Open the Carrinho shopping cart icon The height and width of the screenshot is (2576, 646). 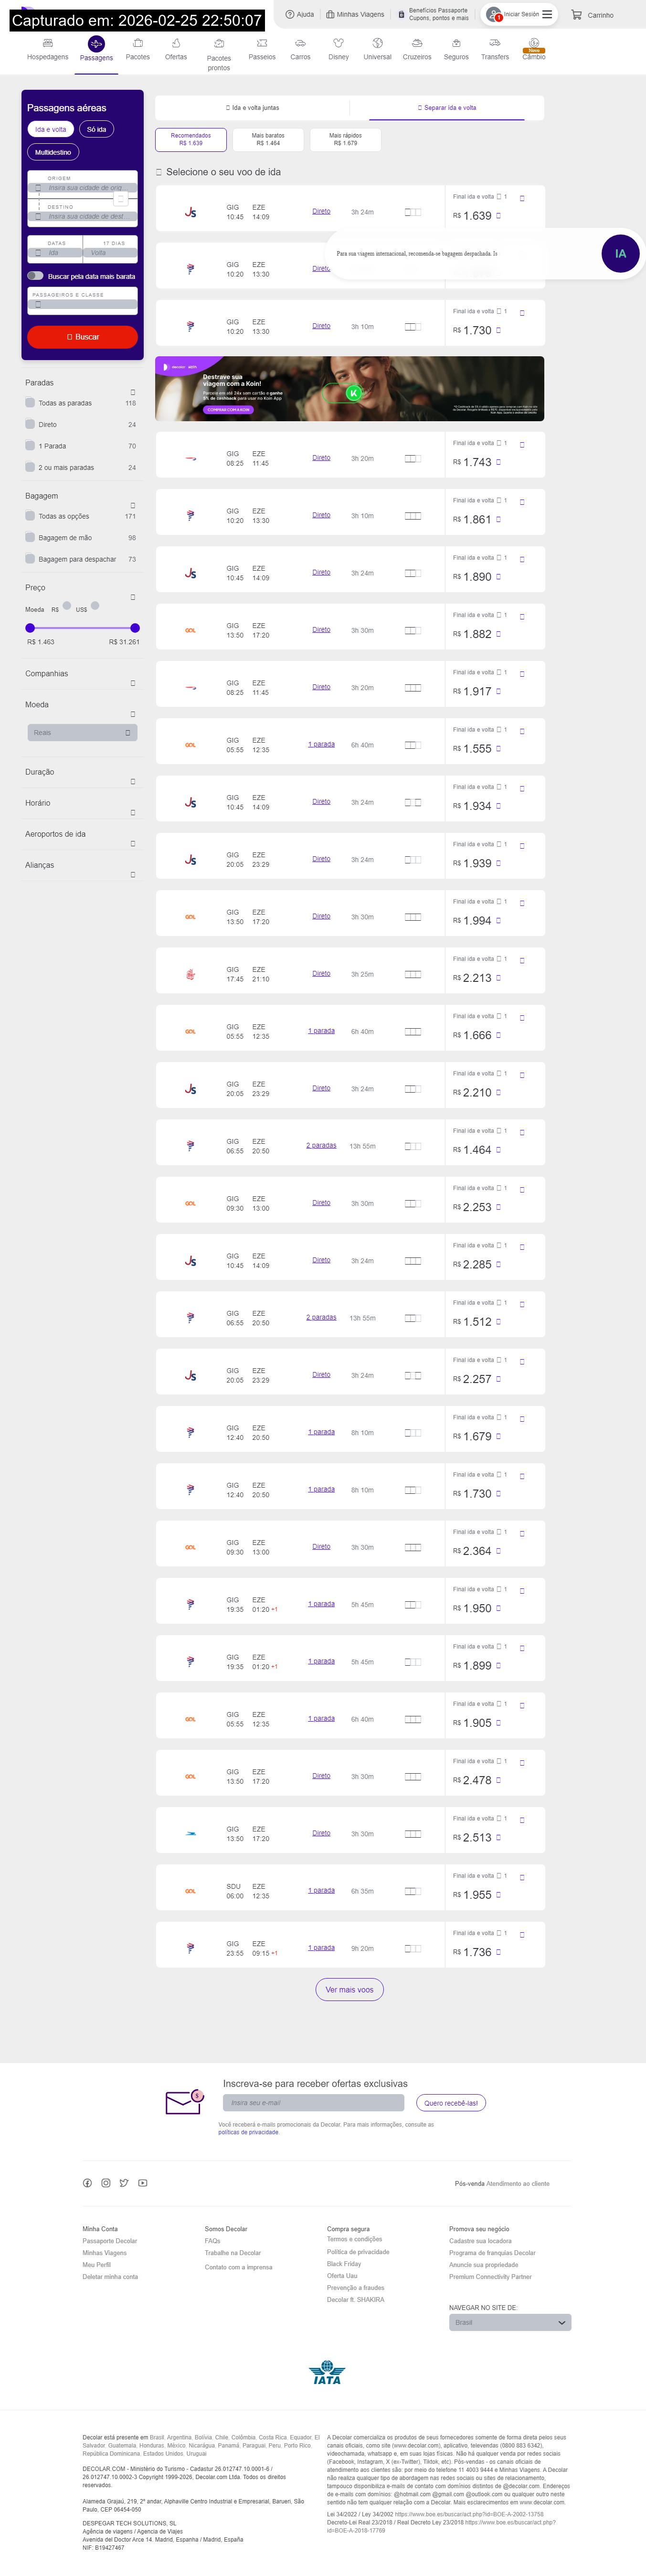(x=576, y=15)
